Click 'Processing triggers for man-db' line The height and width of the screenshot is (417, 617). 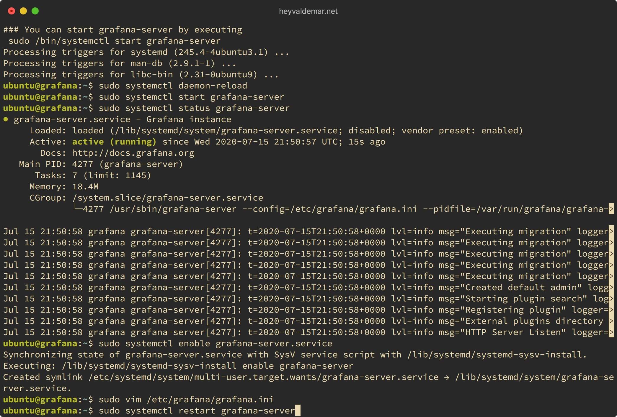[120, 63]
